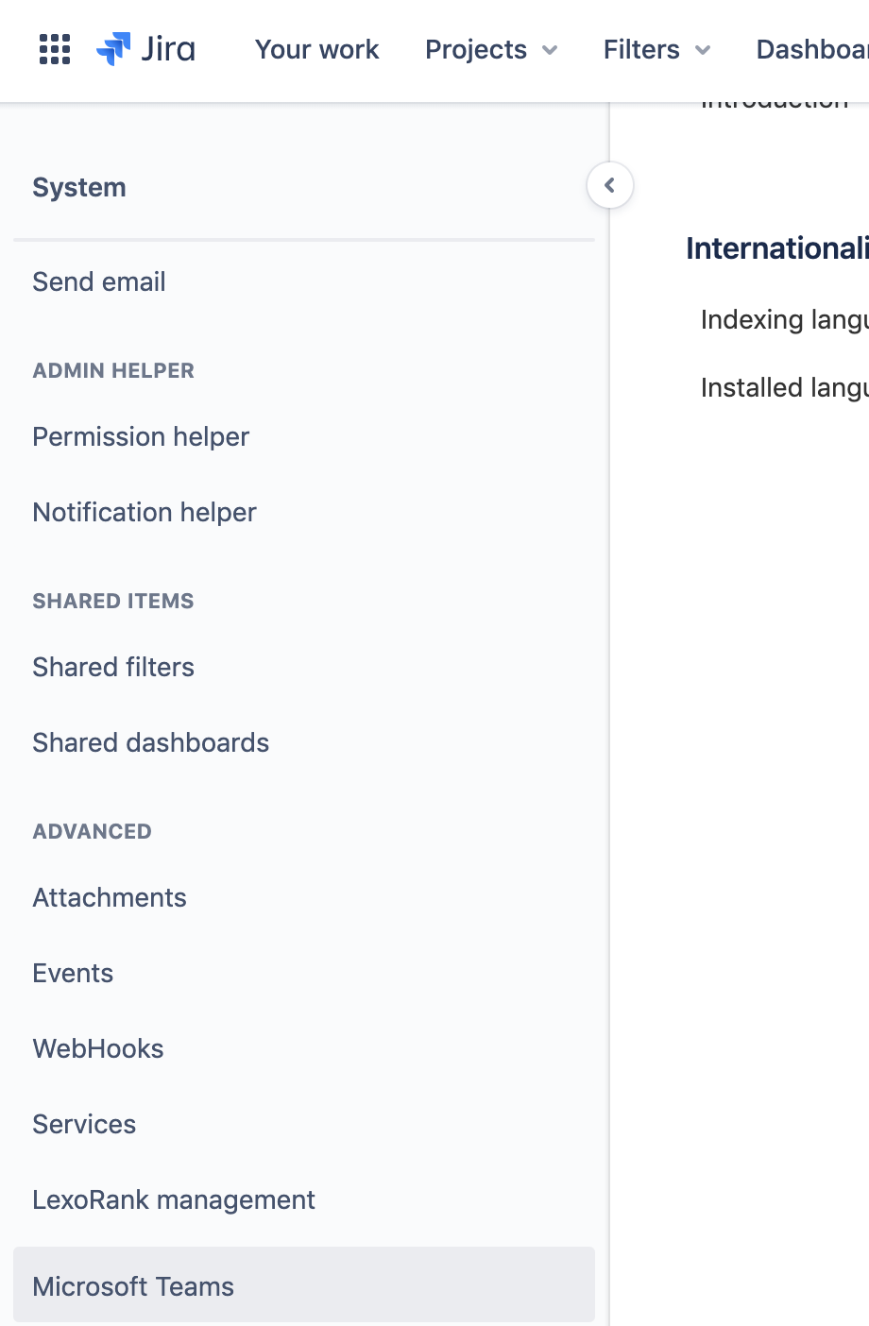Open the Filters dropdown menu
Image resolution: width=869 pixels, height=1326 pixels.
pyautogui.click(x=656, y=50)
